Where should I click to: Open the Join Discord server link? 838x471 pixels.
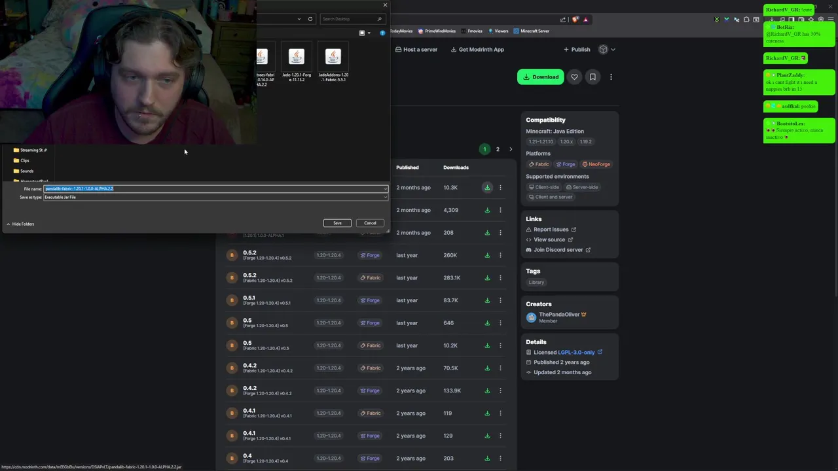click(558, 250)
